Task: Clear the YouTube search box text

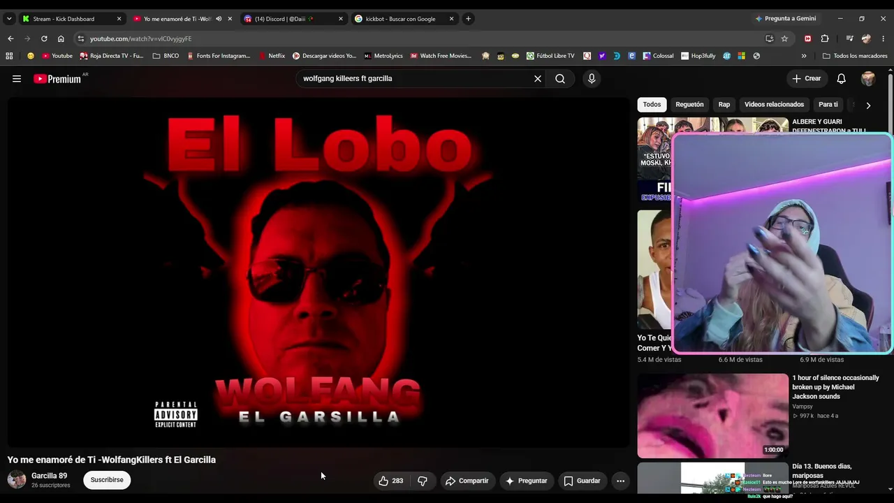Action: click(x=538, y=79)
